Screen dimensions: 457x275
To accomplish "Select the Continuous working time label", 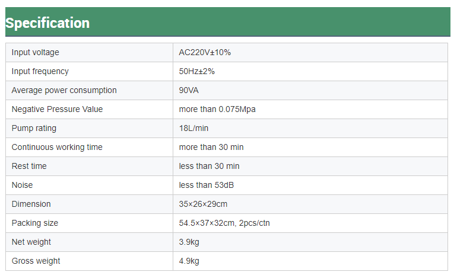I will click(x=57, y=147).
